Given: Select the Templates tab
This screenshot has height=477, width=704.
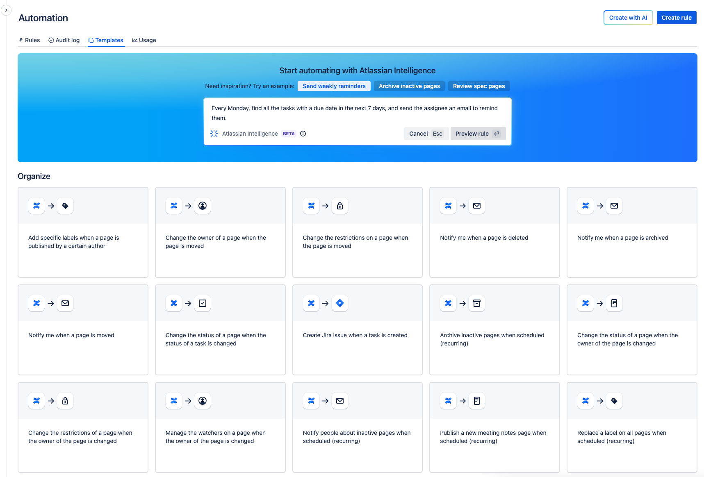Looking at the screenshot, I should [106, 40].
